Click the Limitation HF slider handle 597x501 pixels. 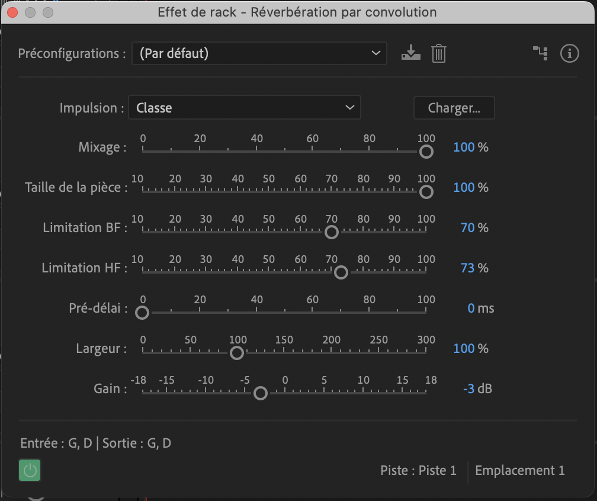coord(341,272)
